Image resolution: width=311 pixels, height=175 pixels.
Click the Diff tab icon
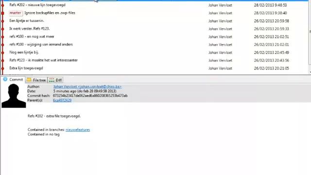(52, 80)
